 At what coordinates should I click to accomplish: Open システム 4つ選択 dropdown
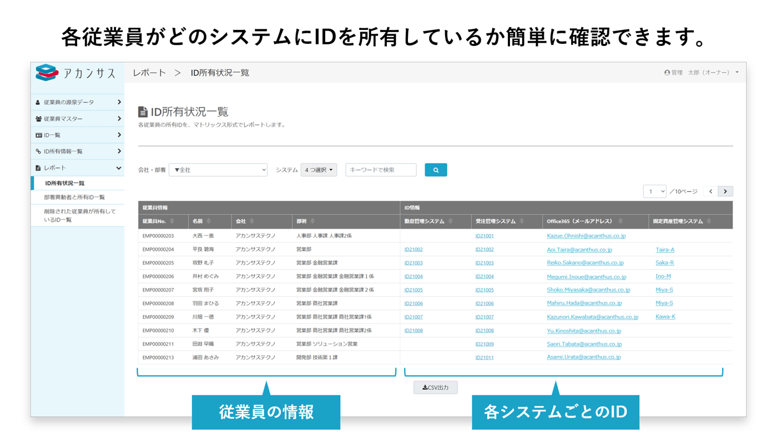(319, 170)
